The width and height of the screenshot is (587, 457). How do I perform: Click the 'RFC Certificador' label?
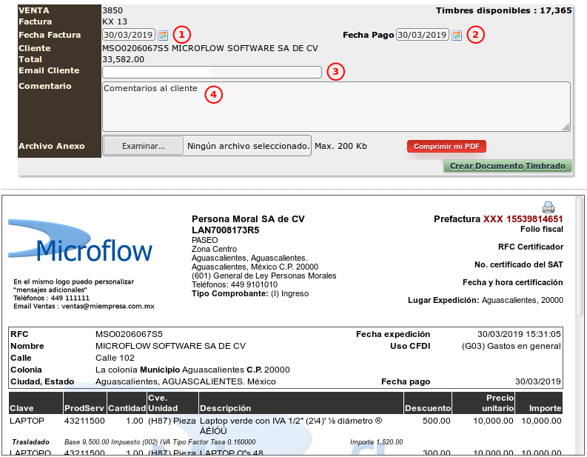[x=531, y=247]
